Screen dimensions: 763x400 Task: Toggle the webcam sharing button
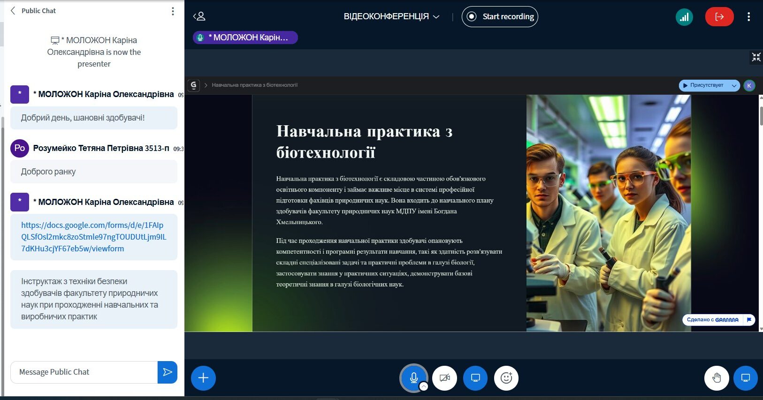point(444,378)
